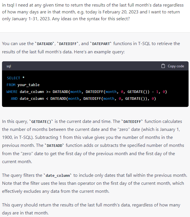Screen dimensions: 190x217
Task: Click the sql language label in code header
Action: pos(9,66)
